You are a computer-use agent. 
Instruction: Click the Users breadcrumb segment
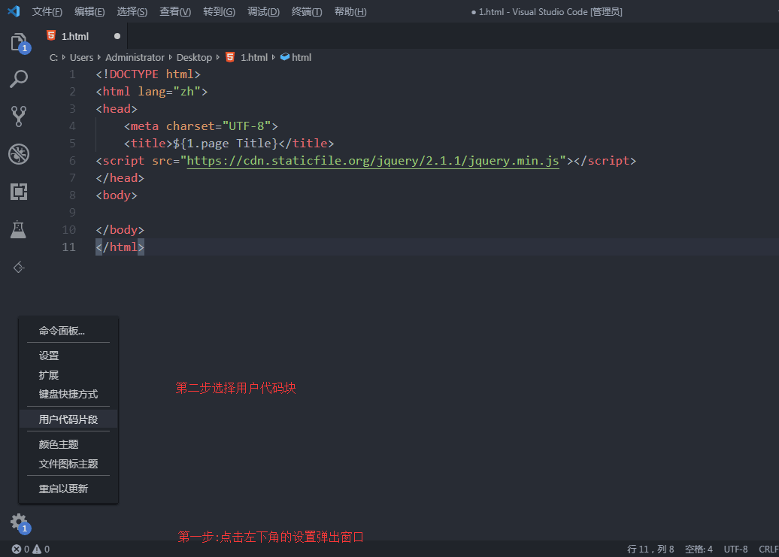[81, 58]
